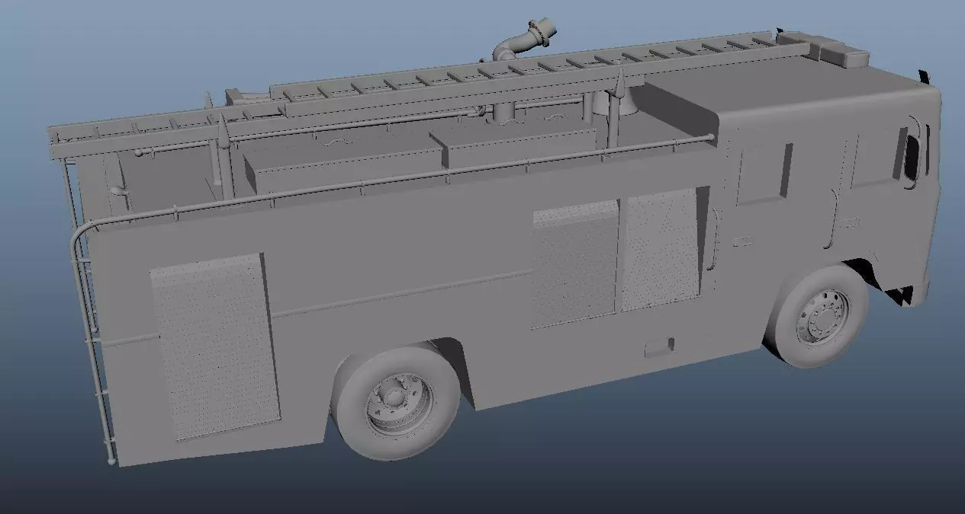Image resolution: width=965 pixels, height=514 pixels.
Task: Click the rear roller shutter door panel
Action: (215, 346)
